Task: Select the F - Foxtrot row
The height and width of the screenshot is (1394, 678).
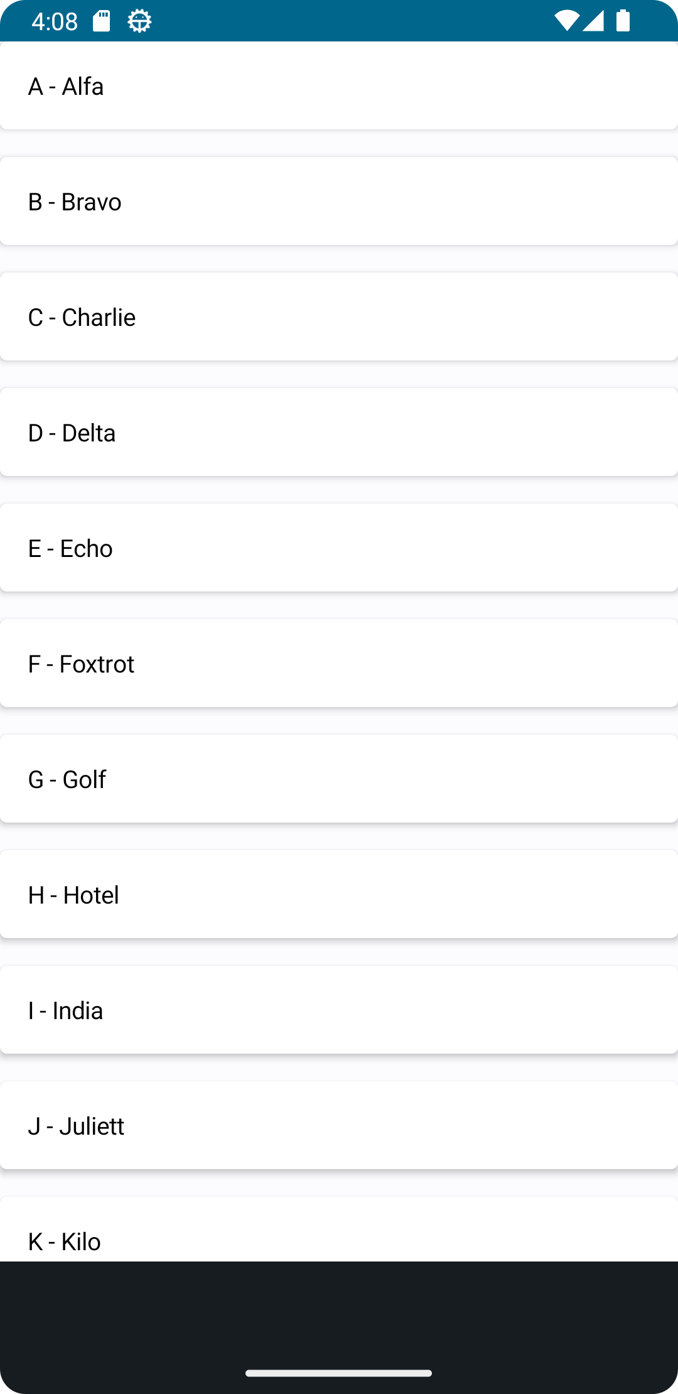Action: click(x=339, y=664)
